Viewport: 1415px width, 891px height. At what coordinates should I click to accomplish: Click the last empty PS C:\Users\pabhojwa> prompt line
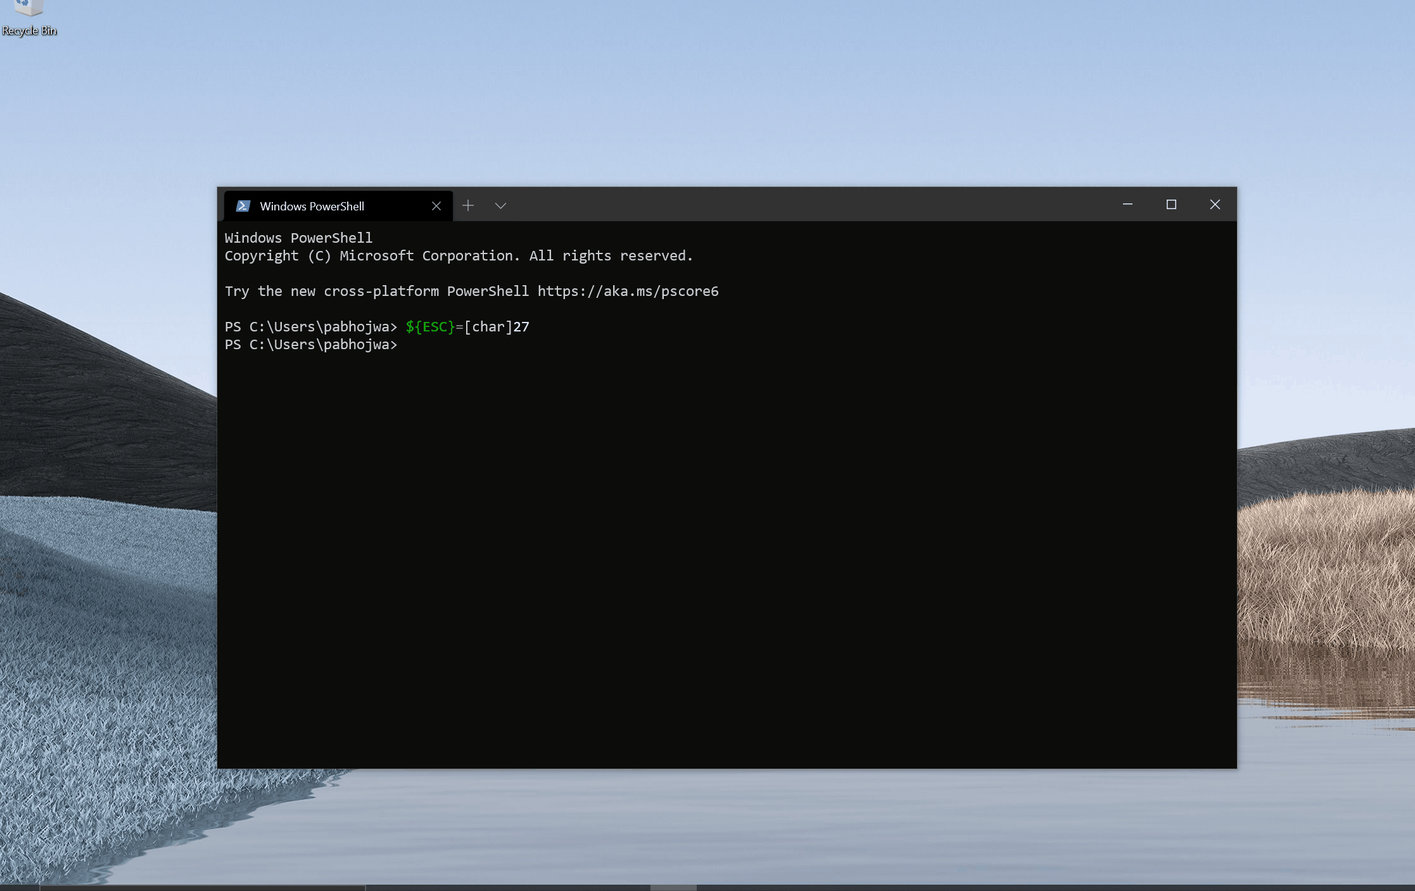pos(311,345)
